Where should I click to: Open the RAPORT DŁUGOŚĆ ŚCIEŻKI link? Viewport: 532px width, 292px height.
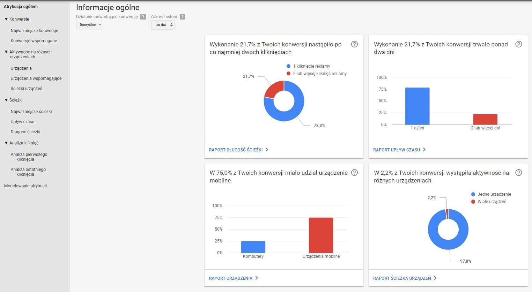click(x=236, y=150)
